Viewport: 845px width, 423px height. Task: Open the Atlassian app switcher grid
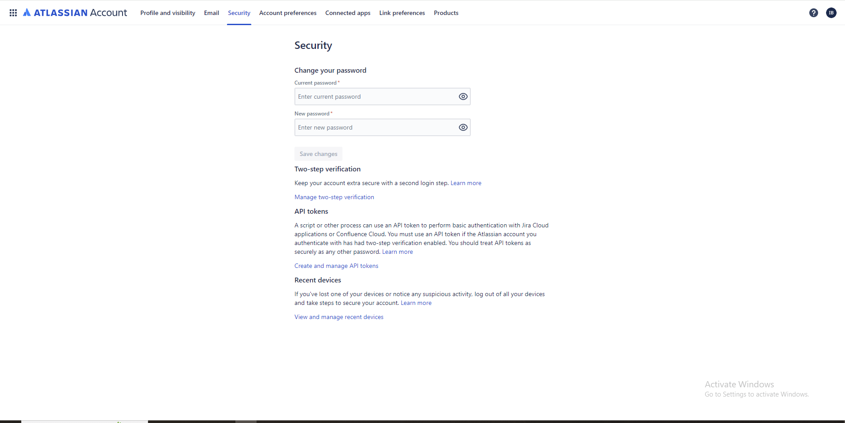[x=13, y=12]
